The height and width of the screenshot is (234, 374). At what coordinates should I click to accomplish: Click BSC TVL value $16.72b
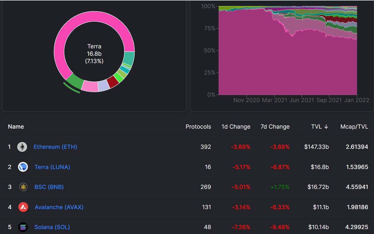pos(318,187)
